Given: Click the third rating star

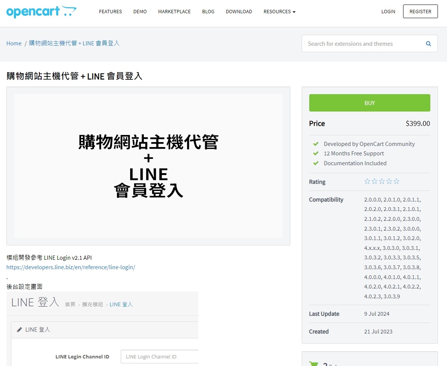Looking at the screenshot, I should pyautogui.click(x=382, y=181).
